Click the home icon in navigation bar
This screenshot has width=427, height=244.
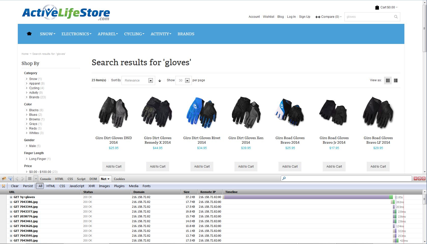[x=29, y=34]
